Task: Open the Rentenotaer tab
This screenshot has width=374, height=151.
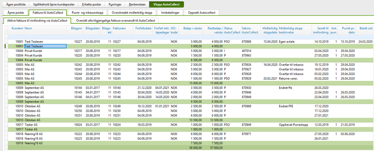Action: pos(137,4)
